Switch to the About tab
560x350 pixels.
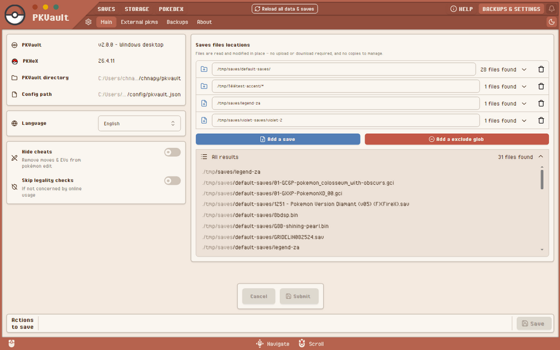204,22
